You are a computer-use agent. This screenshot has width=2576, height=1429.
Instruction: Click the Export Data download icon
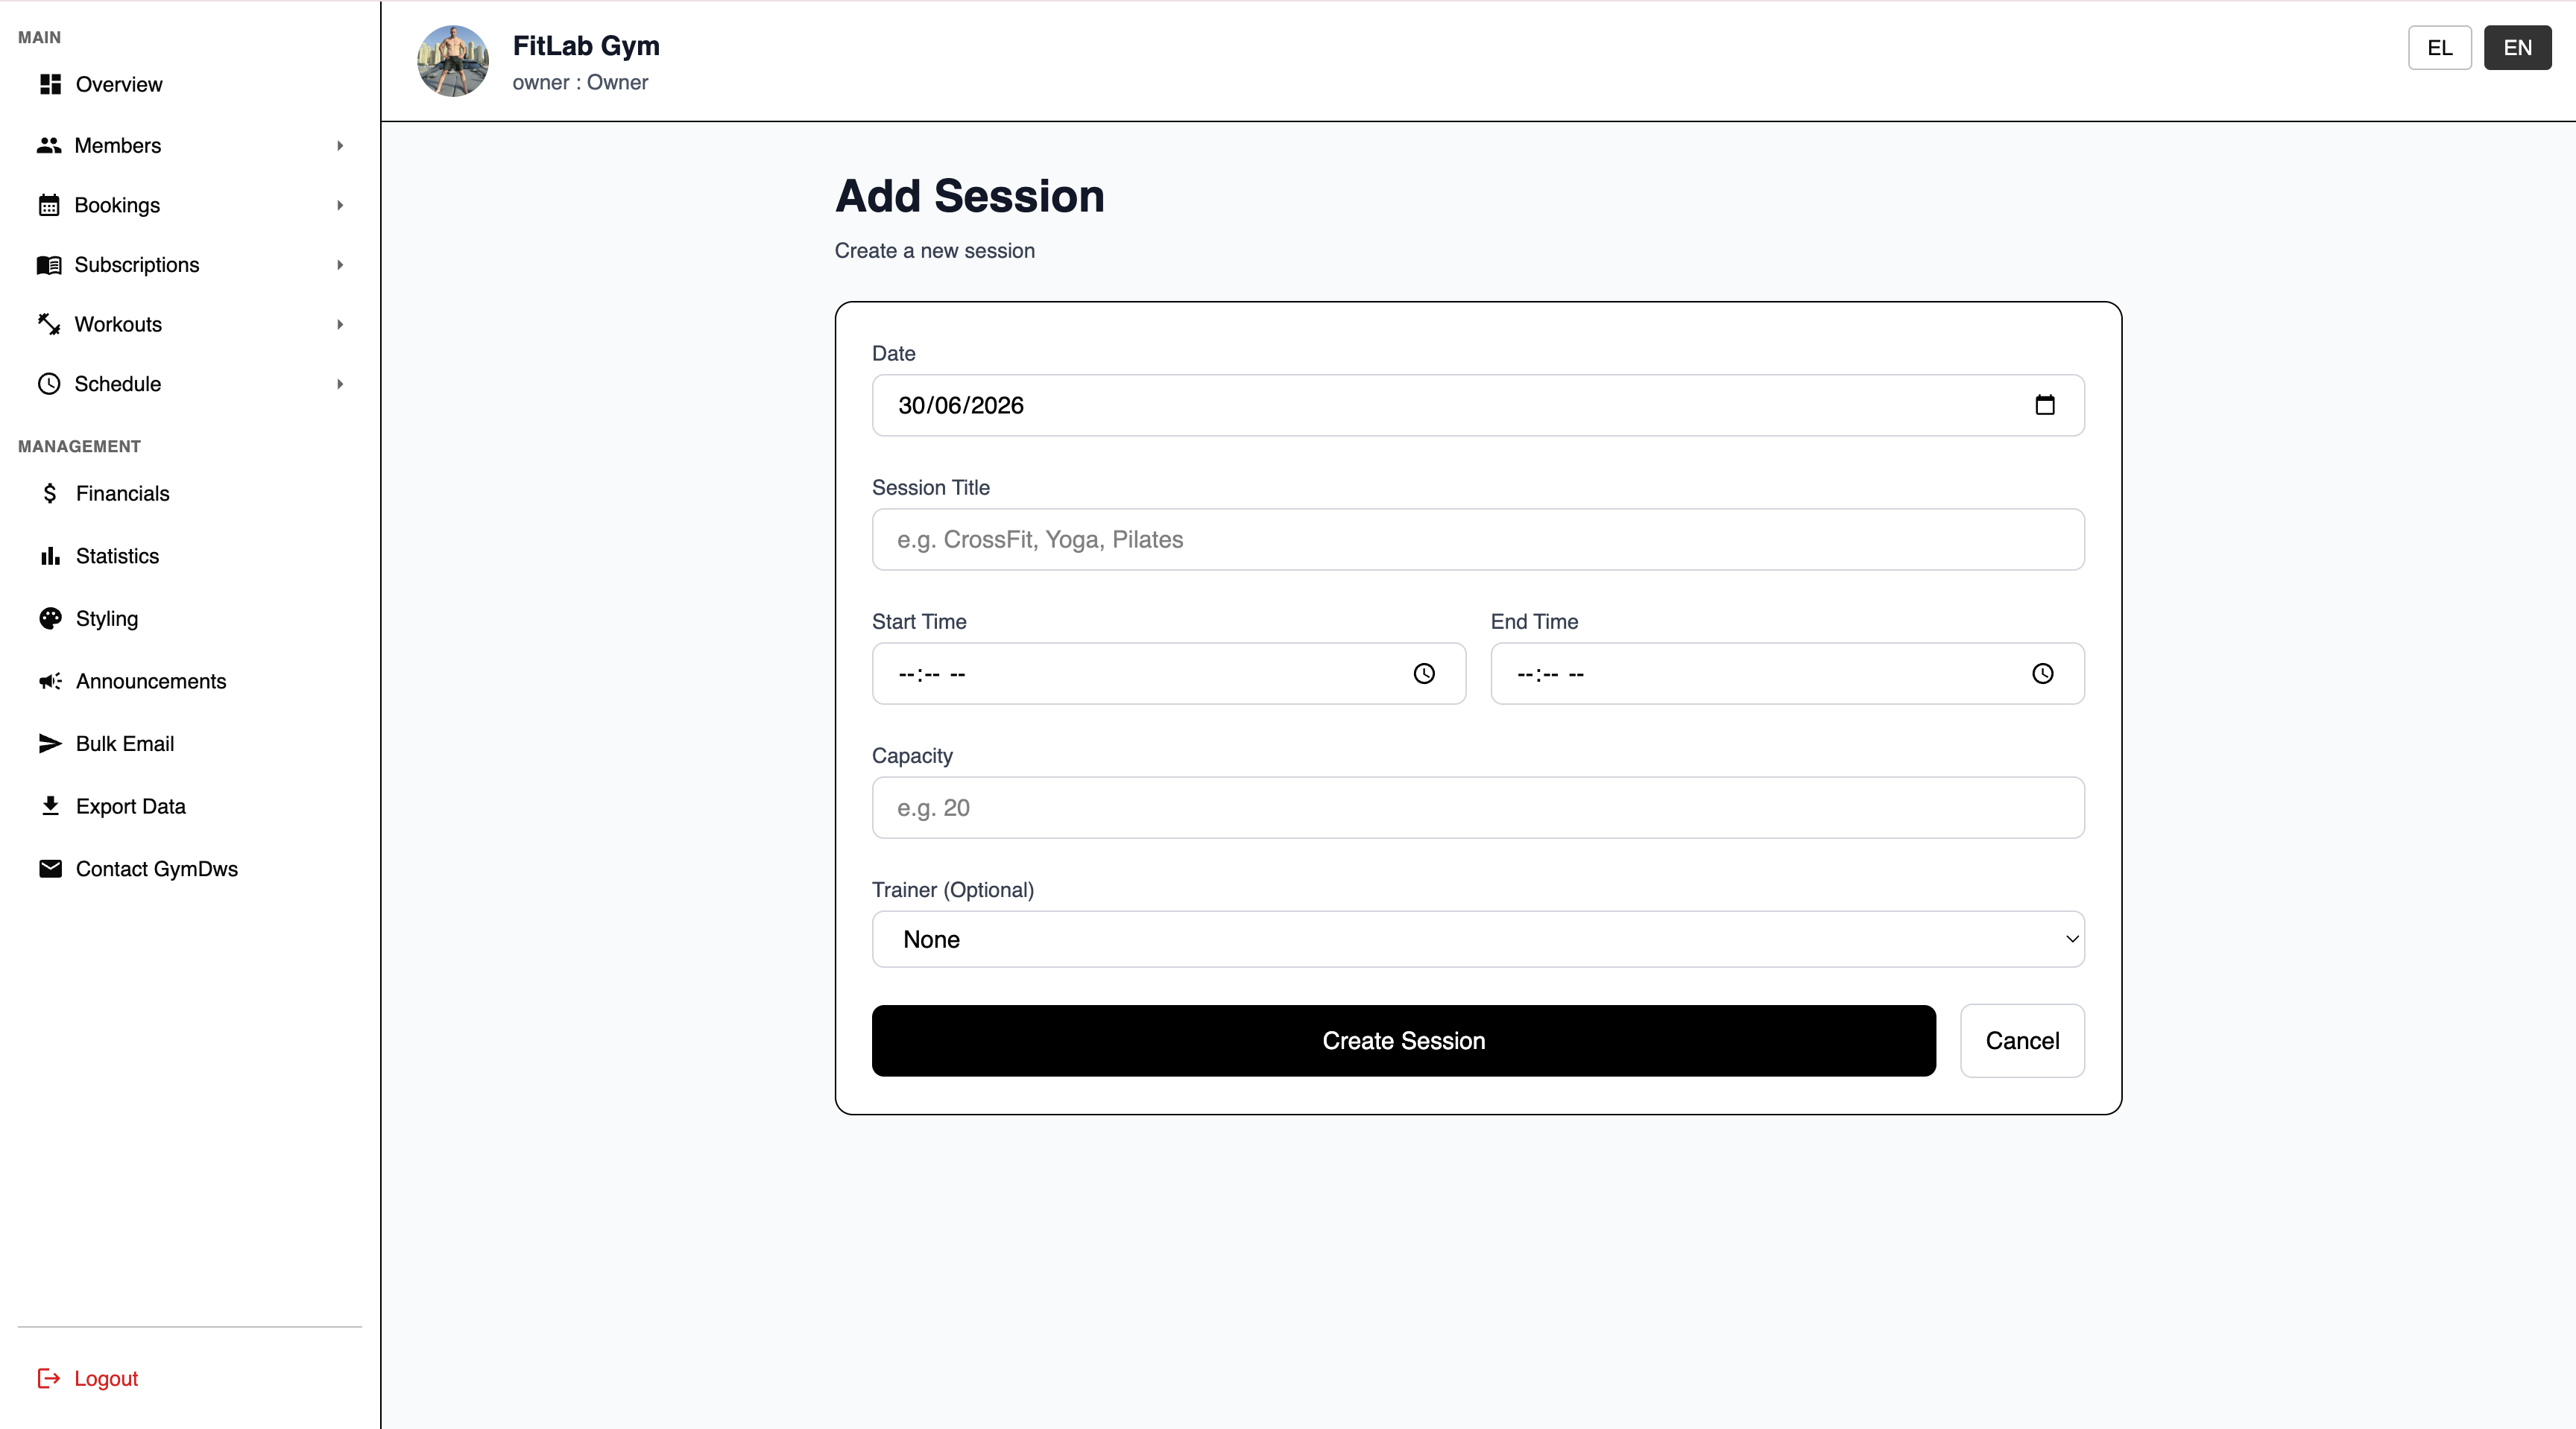[50, 806]
